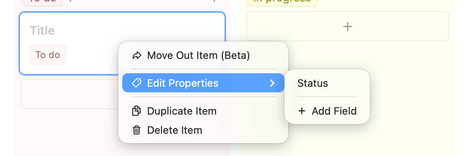Click the To do column header label
The height and width of the screenshot is (156, 465).
click(42, 2)
